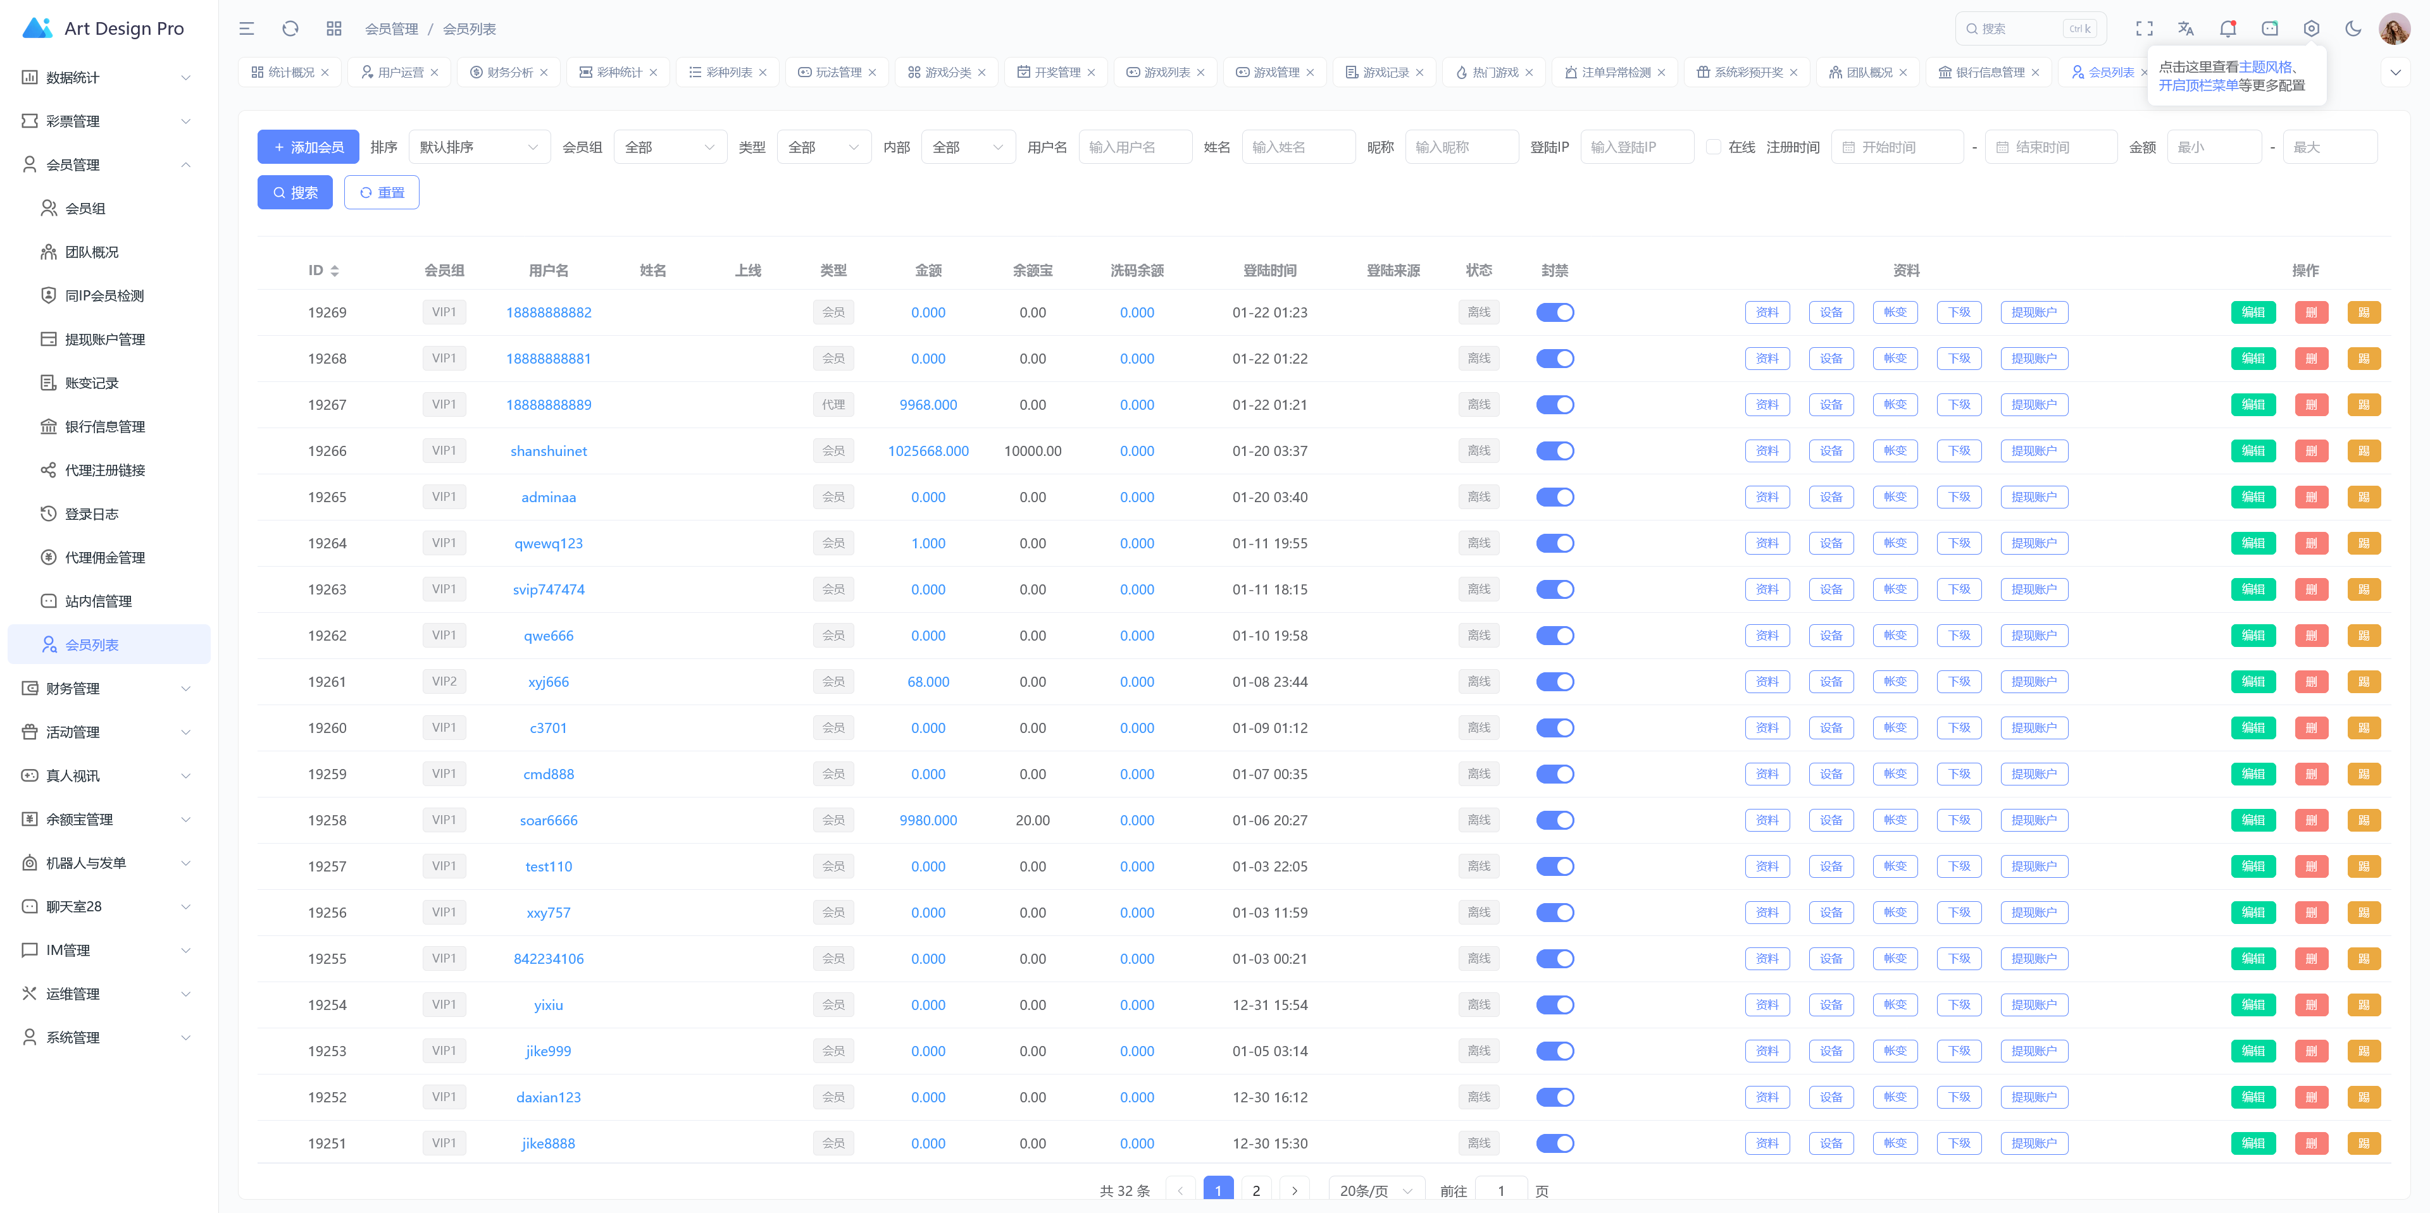Click the 输入用户名 input field
The width and height of the screenshot is (2430, 1213).
point(1135,147)
